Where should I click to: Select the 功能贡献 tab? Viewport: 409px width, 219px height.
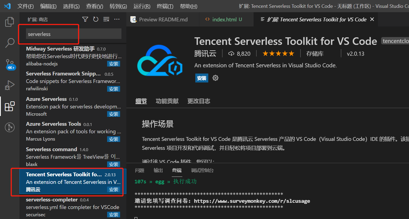(x=167, y=101)
